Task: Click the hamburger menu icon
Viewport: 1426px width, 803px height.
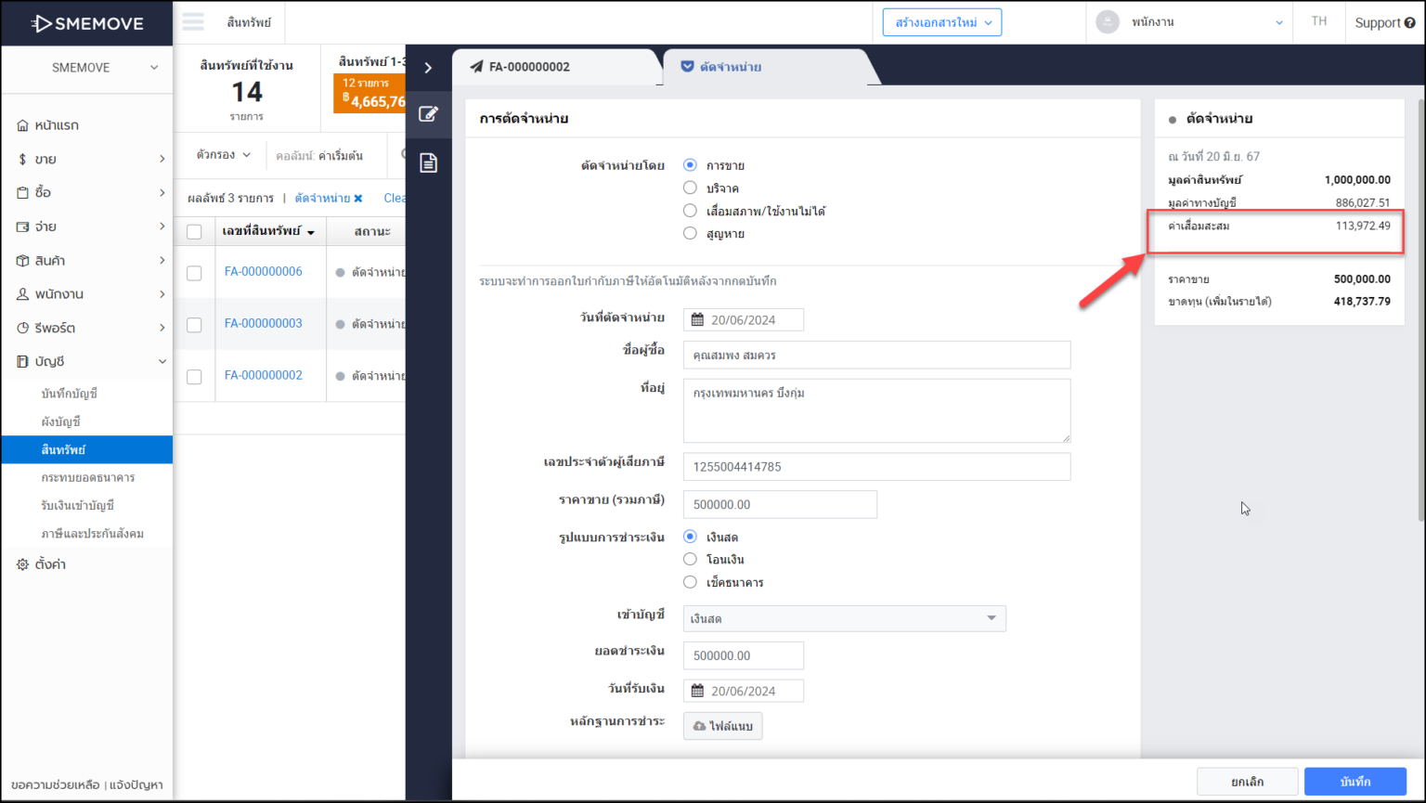Action: point(193,22)
